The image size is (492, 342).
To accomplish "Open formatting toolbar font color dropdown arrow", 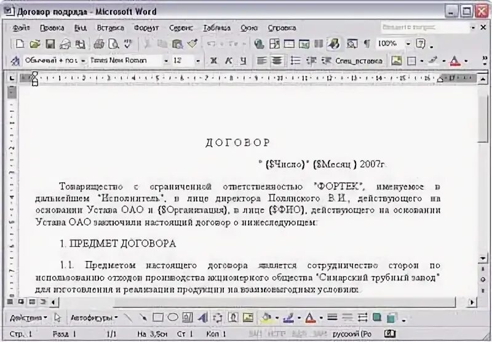I will pos(466,61).
